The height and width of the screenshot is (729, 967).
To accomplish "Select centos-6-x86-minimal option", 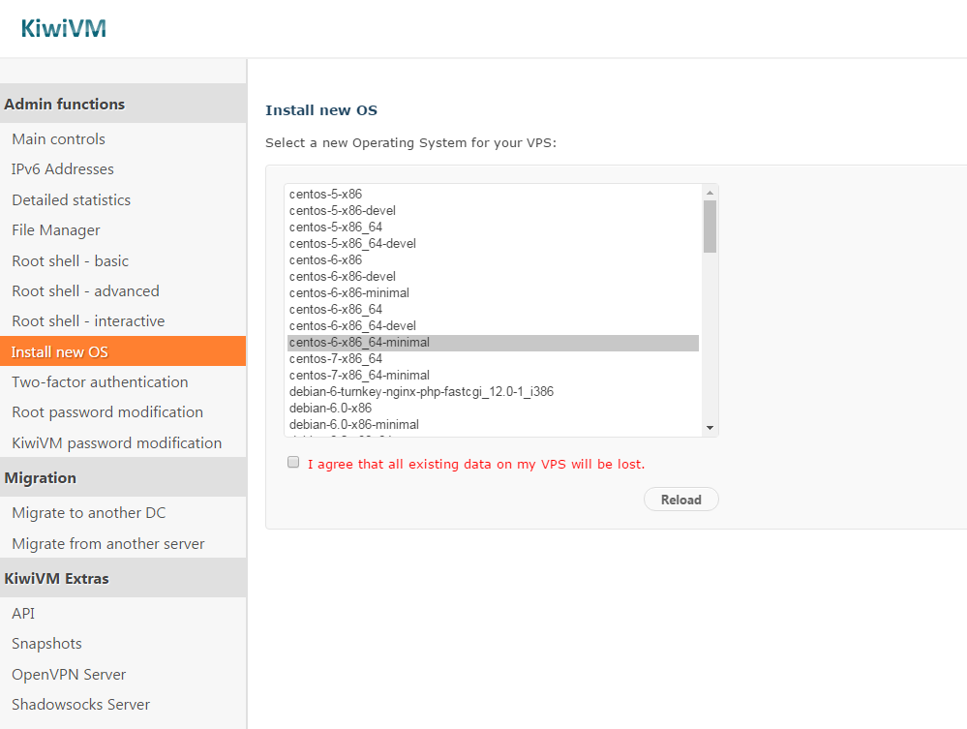I will click(494, 293).
